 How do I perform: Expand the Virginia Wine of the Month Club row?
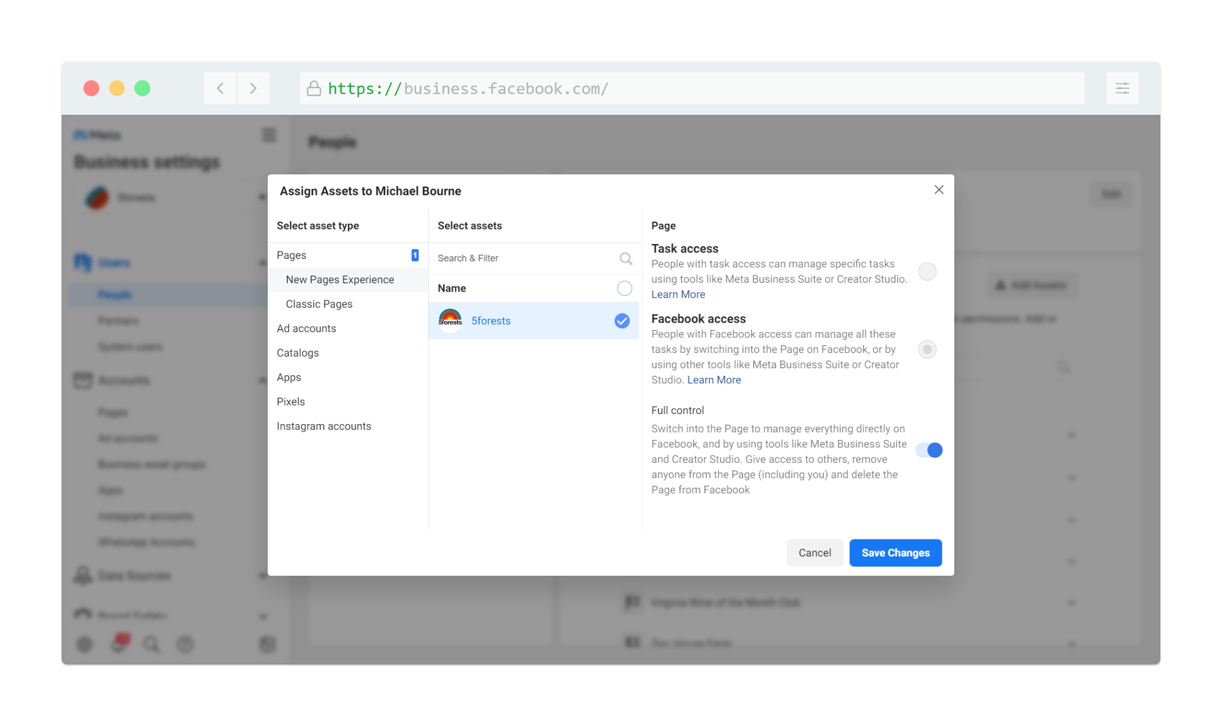pos(1072,603)
